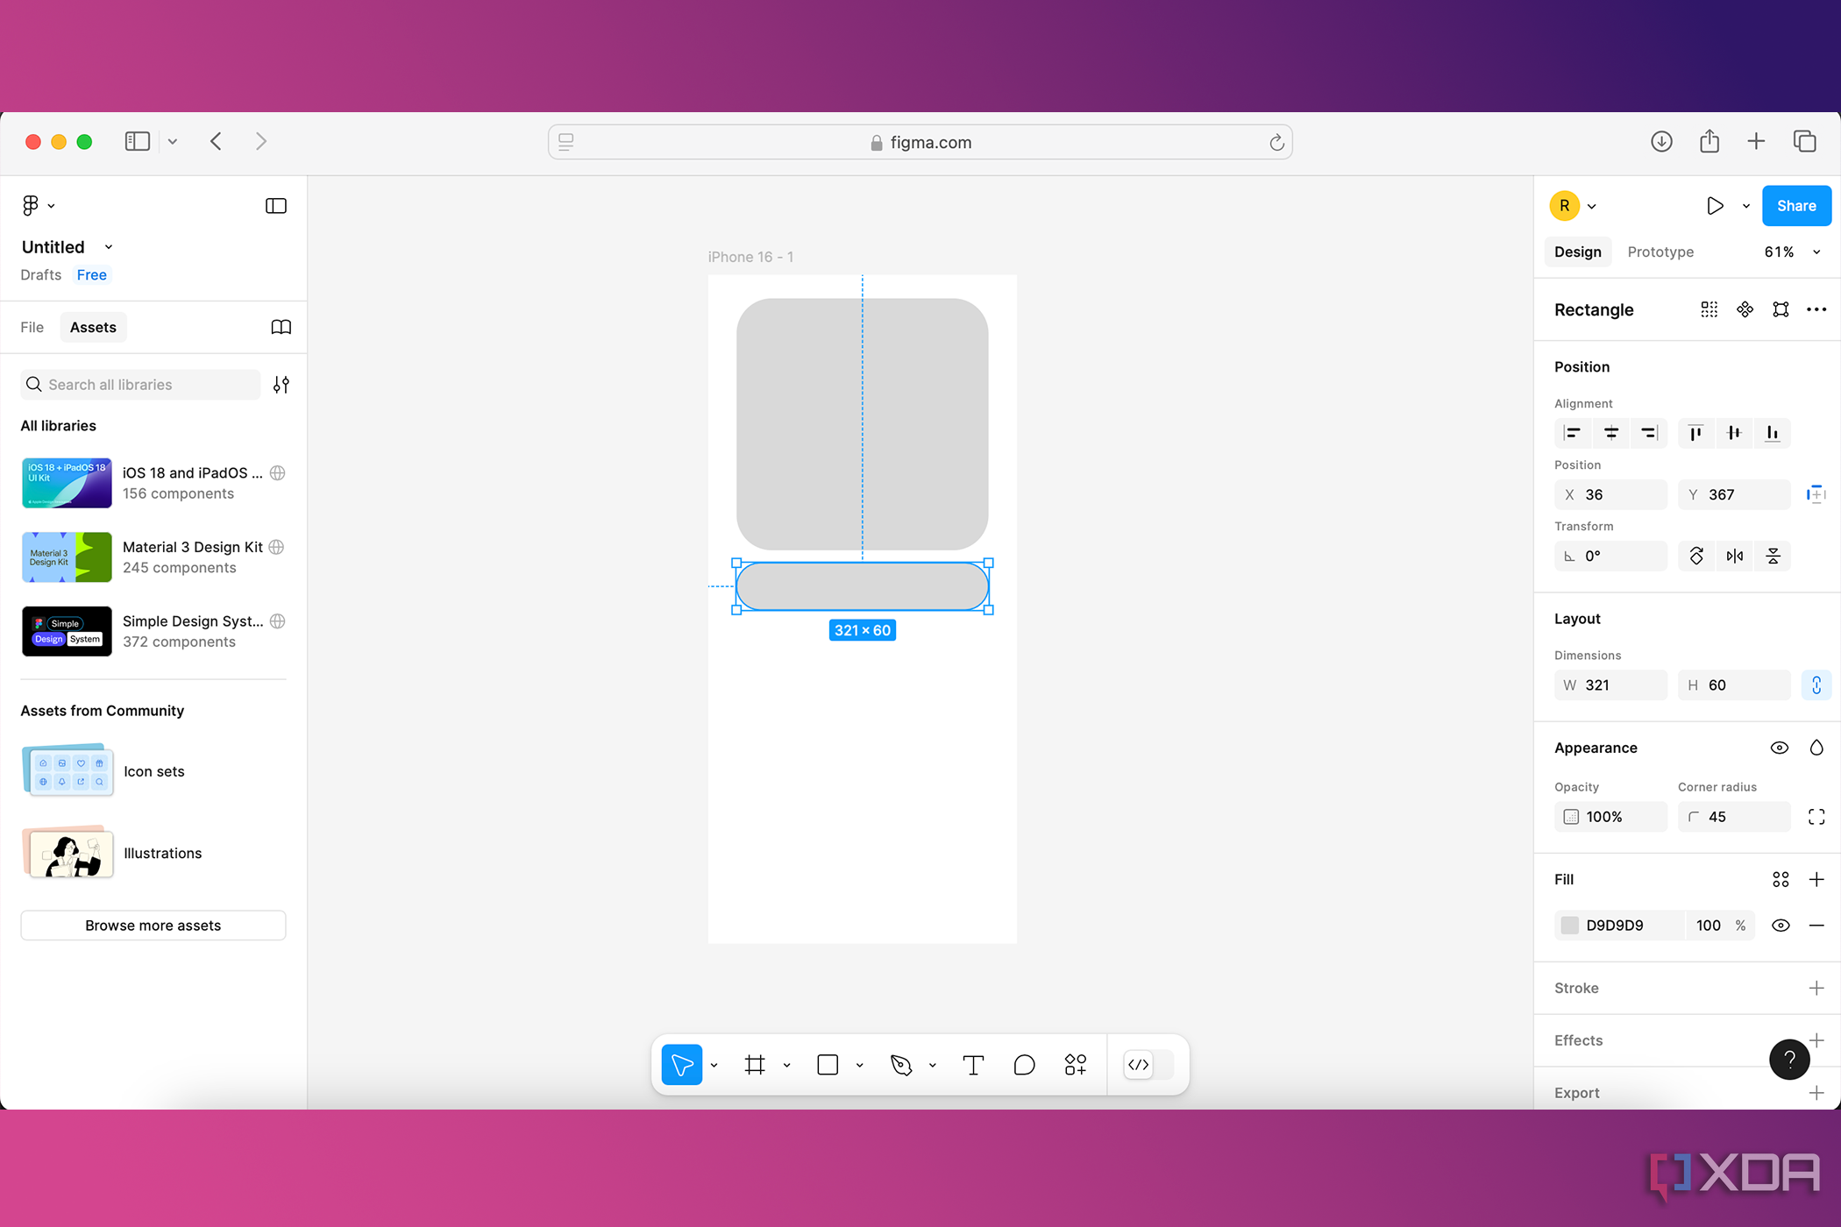Select the Pen/Vector tool
This screenshot has width=1841, height=1227.
(904, 1064)
